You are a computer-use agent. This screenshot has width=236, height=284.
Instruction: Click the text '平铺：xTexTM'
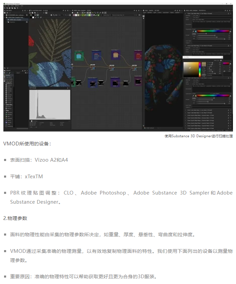pos(26,177)
